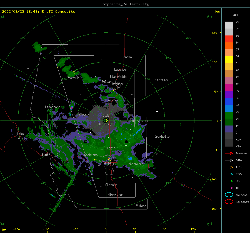Select the Didsbury label
This screenshot has width=250, height=233.
pyautogui.click(x=105, y=124)
